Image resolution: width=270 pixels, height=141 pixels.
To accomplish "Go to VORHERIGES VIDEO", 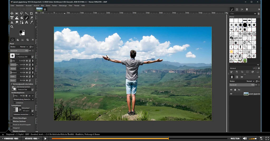I will [10, 139].
